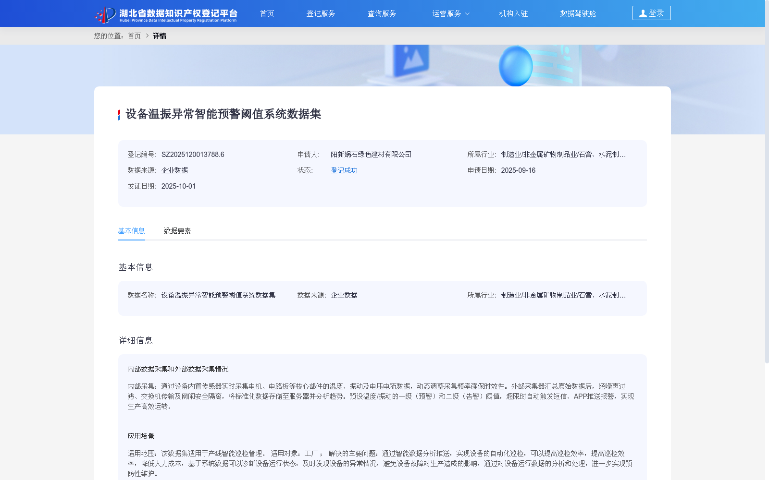Click the 登录 login button
Screen dimensions: 769x480
click(x=651, y=13)
